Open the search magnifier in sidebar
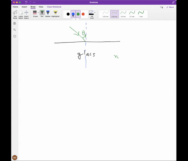This screenshot has width=188, height=161. click(x=14, y=30)
